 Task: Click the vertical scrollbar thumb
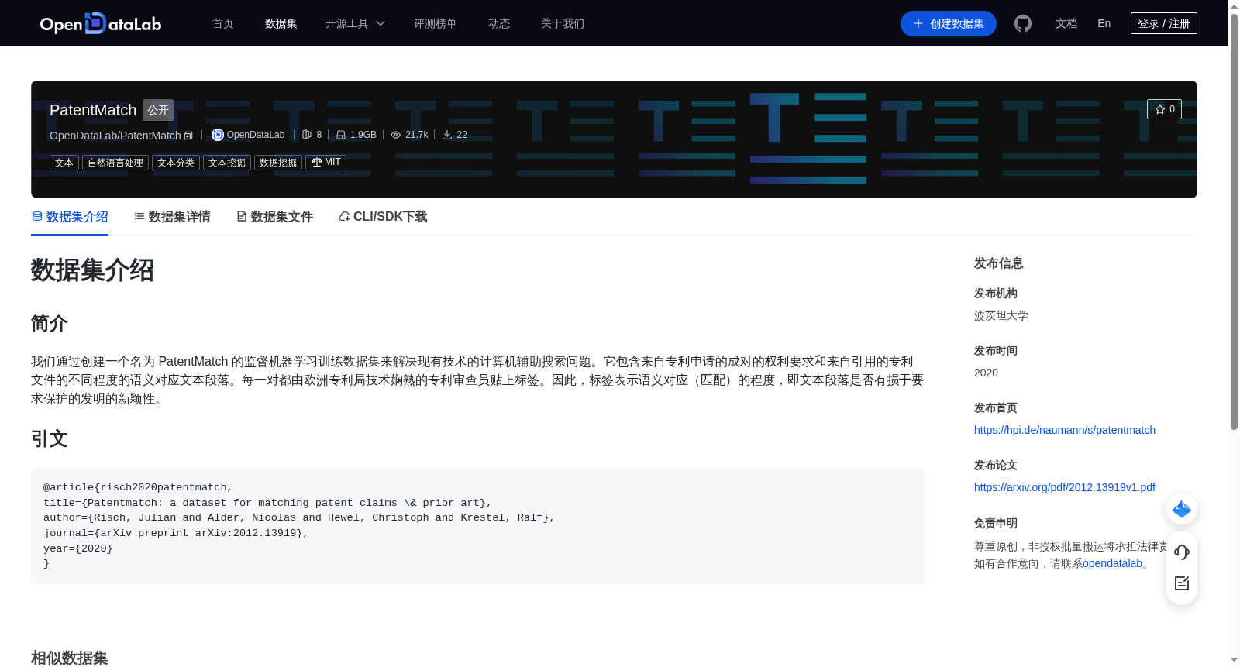(x=1234, y=222)
